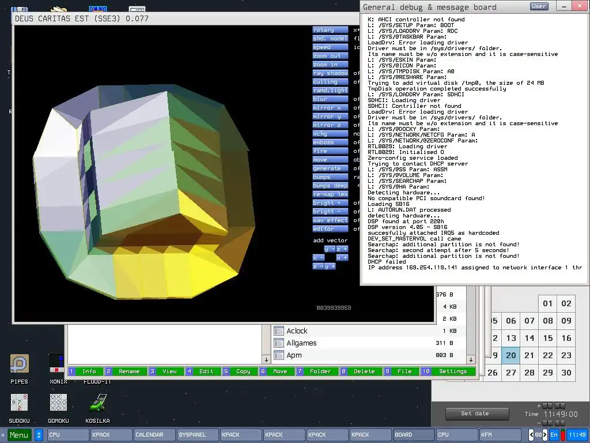Image resolution: width=590 pixels, height=443 pixels.
Task: Launch the XONIX desktop icon
Action: pos(56,364)
